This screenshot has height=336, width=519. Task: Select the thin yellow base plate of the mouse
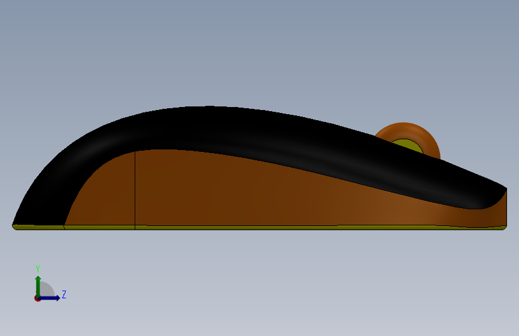click(x=260, y=228)
